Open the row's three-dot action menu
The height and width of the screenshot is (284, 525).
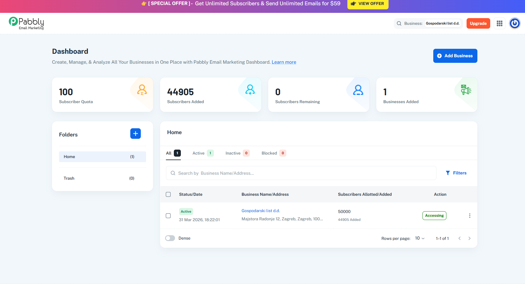[x=470, y=216]
